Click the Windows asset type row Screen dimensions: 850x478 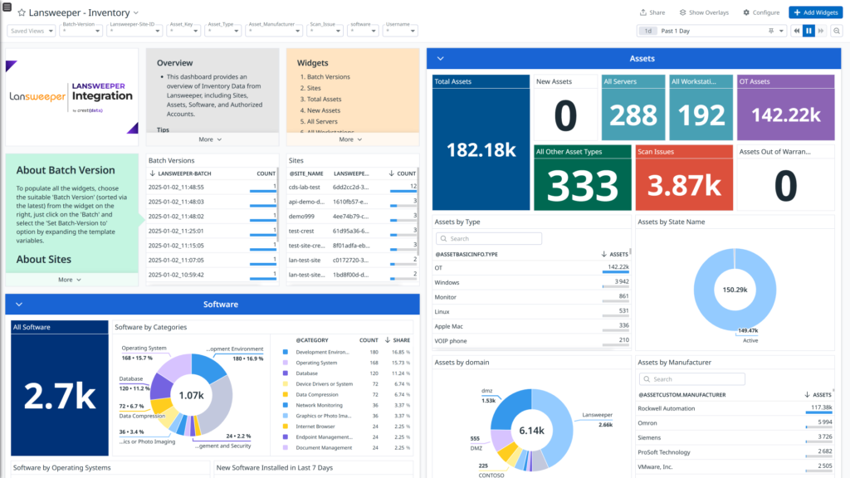coord(532,282)
